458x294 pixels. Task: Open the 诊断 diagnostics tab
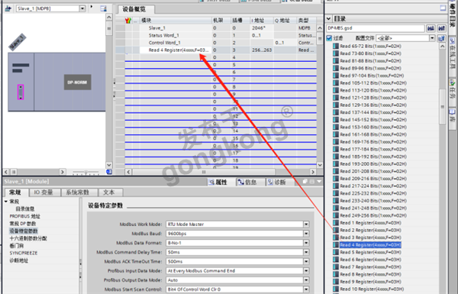pos(276,183)
